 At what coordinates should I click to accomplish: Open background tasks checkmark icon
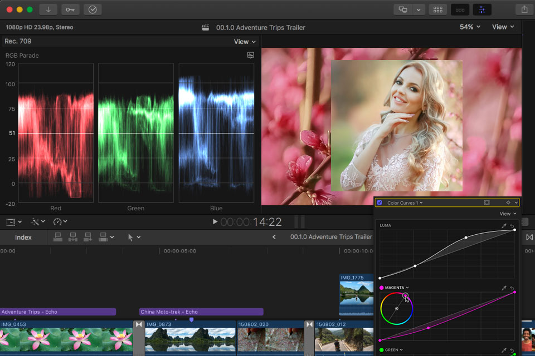(93, 9)
